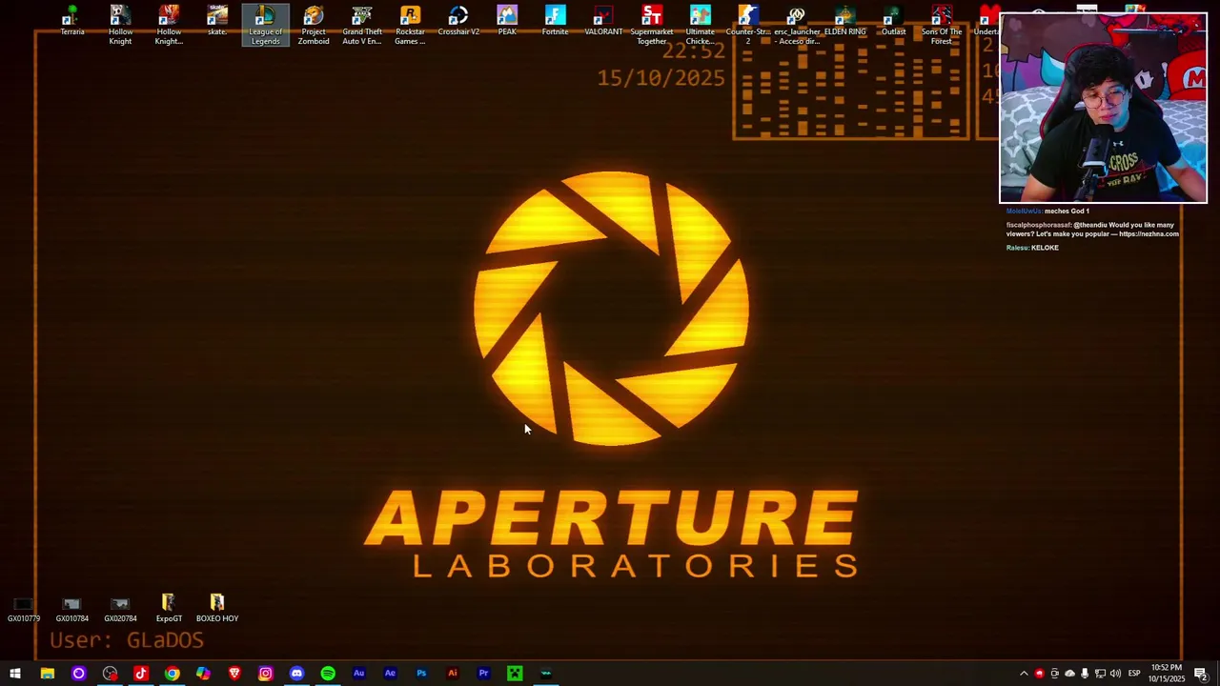
Task: Launch Adobe After Effects from the taskbar
Action: tap(390, 674)
